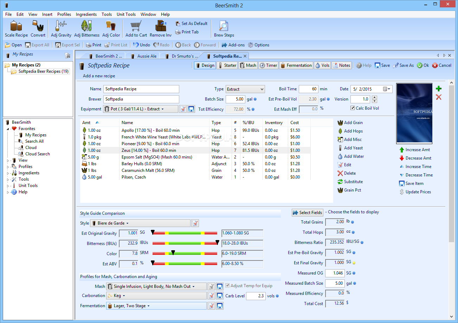Click Add Misc ingredient
The image size is (458, 323).
pyautogui.click(x=349, y=140)
